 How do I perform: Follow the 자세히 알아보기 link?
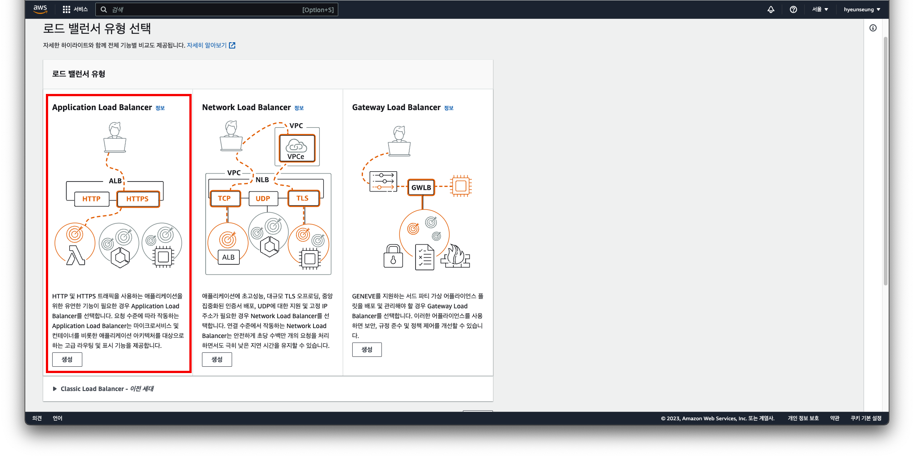coord(207,45)
